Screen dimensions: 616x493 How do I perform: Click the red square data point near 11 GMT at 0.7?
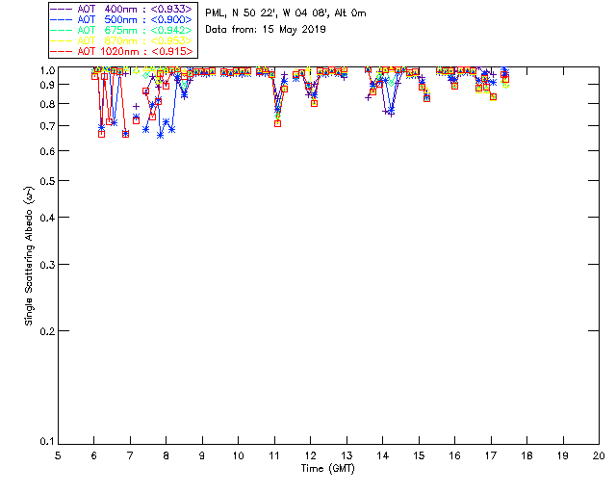(x=278, y=124)
